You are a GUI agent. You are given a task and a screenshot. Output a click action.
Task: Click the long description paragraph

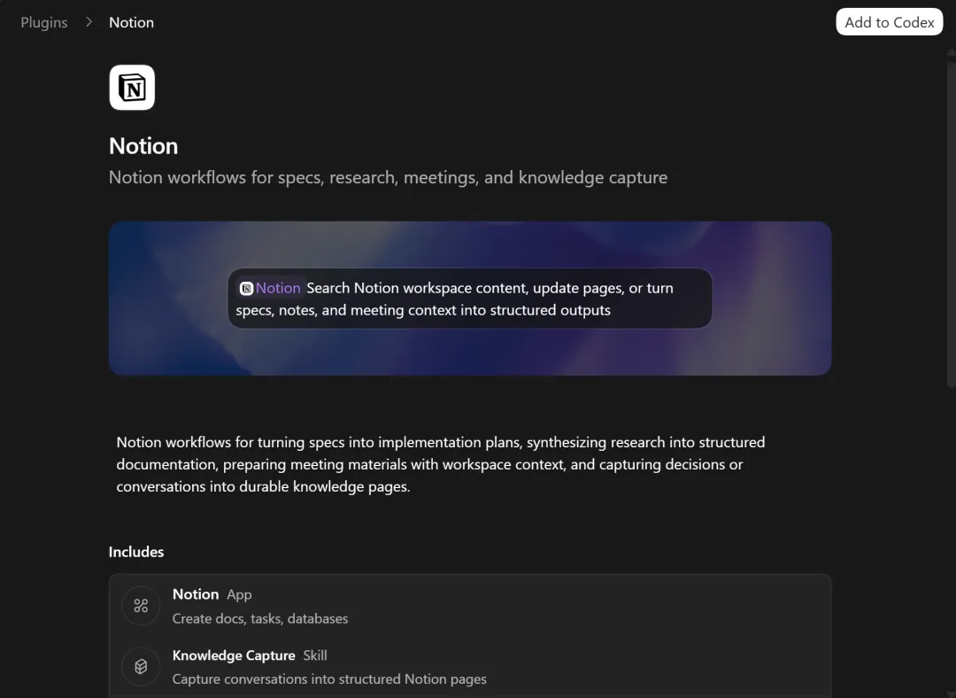coord(441,464)
